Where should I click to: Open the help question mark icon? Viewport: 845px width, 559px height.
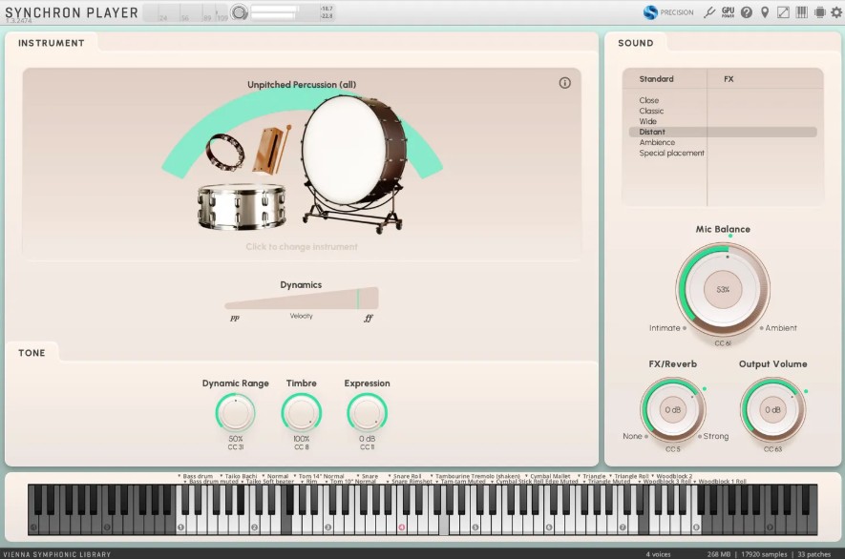[747, 12]
